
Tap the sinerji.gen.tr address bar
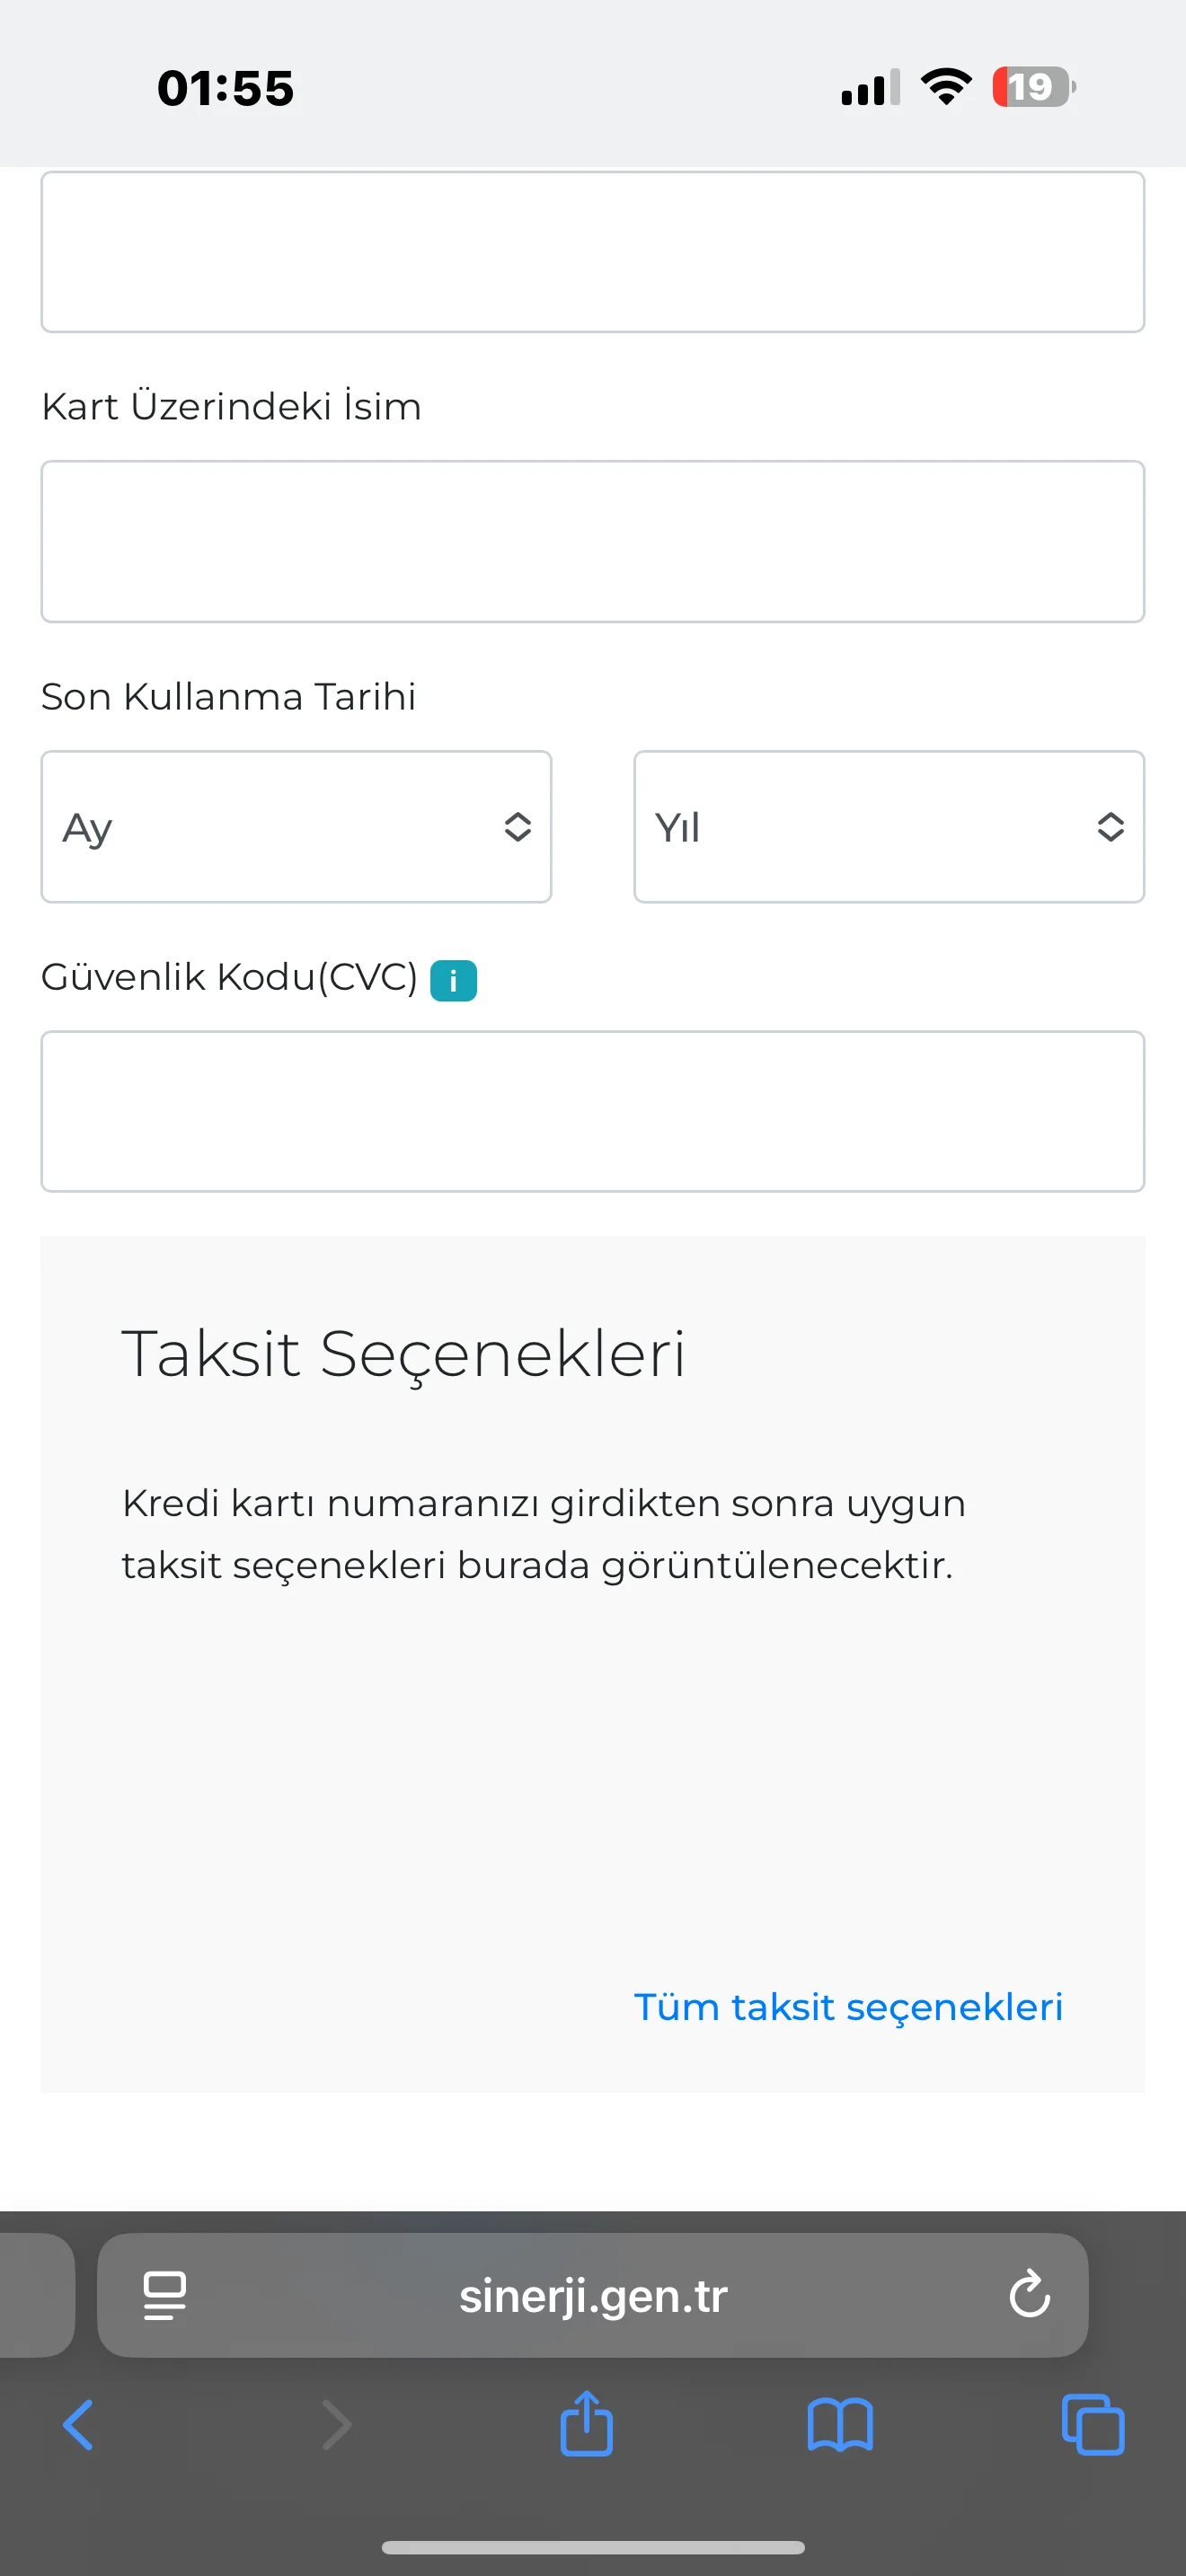coord(592,2295)
